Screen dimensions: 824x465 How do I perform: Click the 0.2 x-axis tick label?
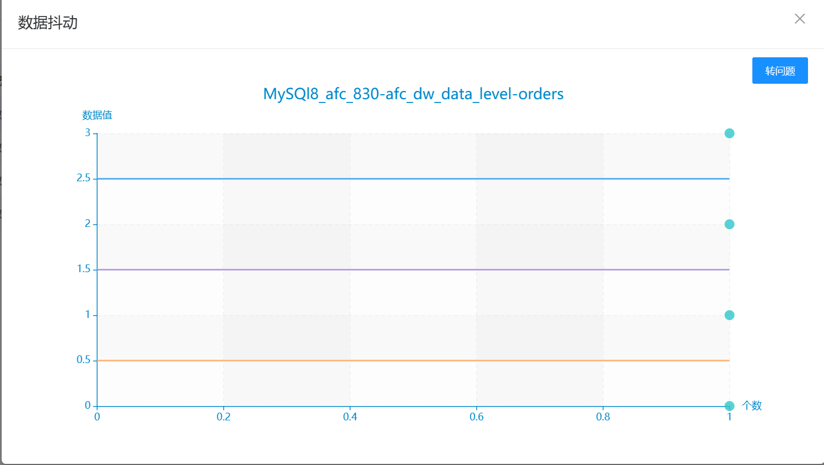coord(223,417)
